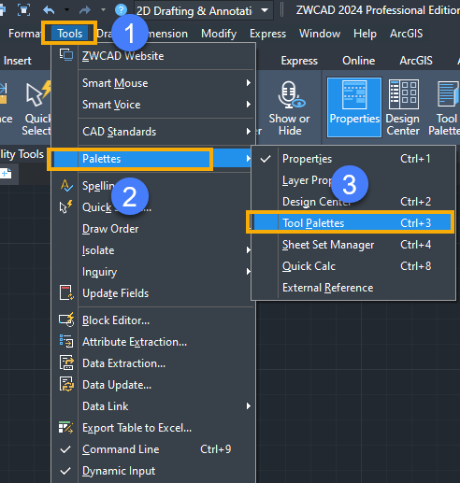Click the Zoom Extents icon in quick access toolbar
The width and height of the screenshot is (460, 483).
coord(23,10)
